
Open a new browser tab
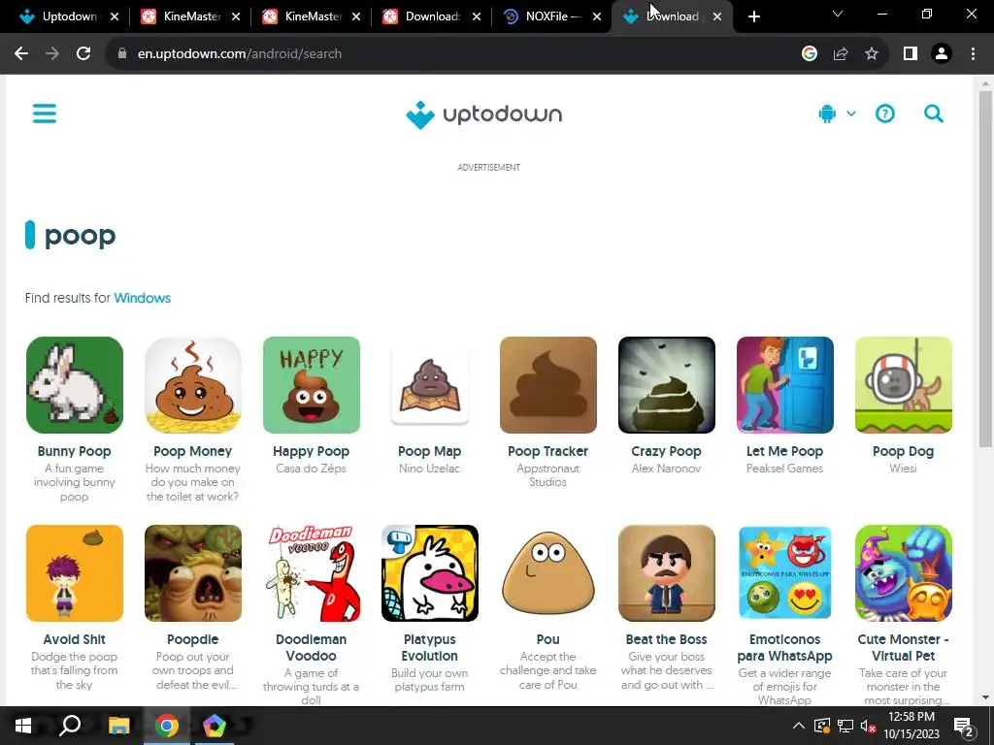click(x=753, y=16)
